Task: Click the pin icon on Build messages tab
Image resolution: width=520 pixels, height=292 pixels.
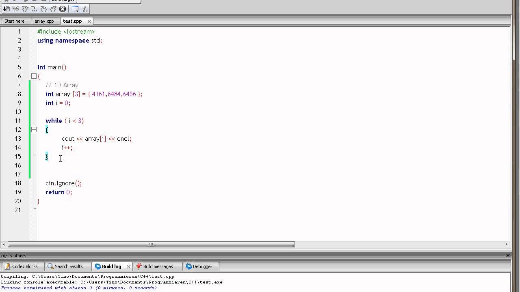Action: click(x=139, y=266)
